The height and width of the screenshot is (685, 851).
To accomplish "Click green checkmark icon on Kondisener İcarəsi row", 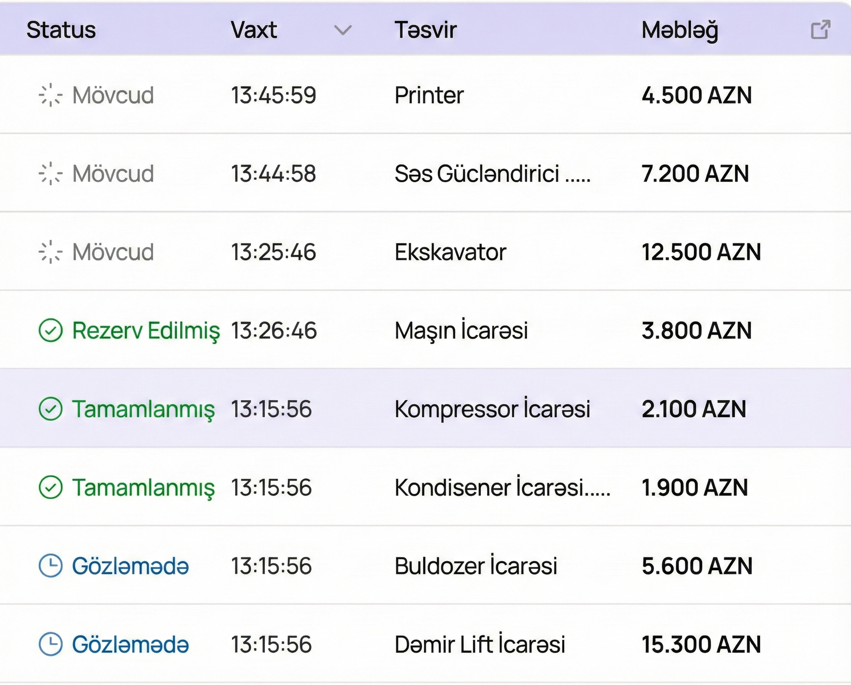I will (x=51, y=487).
